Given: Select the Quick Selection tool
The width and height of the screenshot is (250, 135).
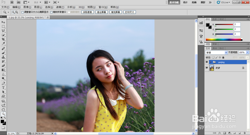Looking at the screenshot, I should [3, 35].
